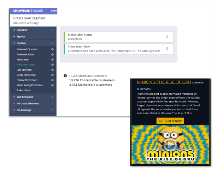The image size is (223, 170).
Task: Expand the Customer category chevron
Action: 52,30
